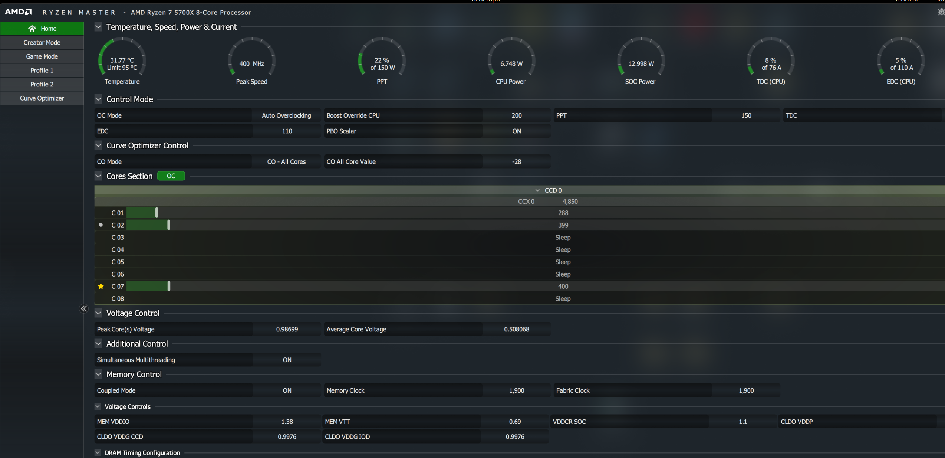Select the C 03 core row
Viewport: 945px width, 458px height.
coord(519,237)
